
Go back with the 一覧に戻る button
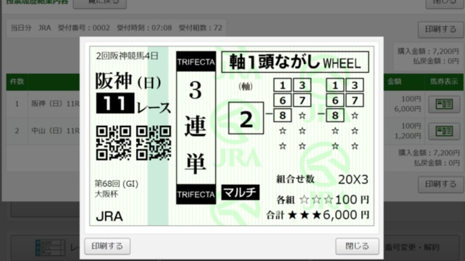pos(100,3)
